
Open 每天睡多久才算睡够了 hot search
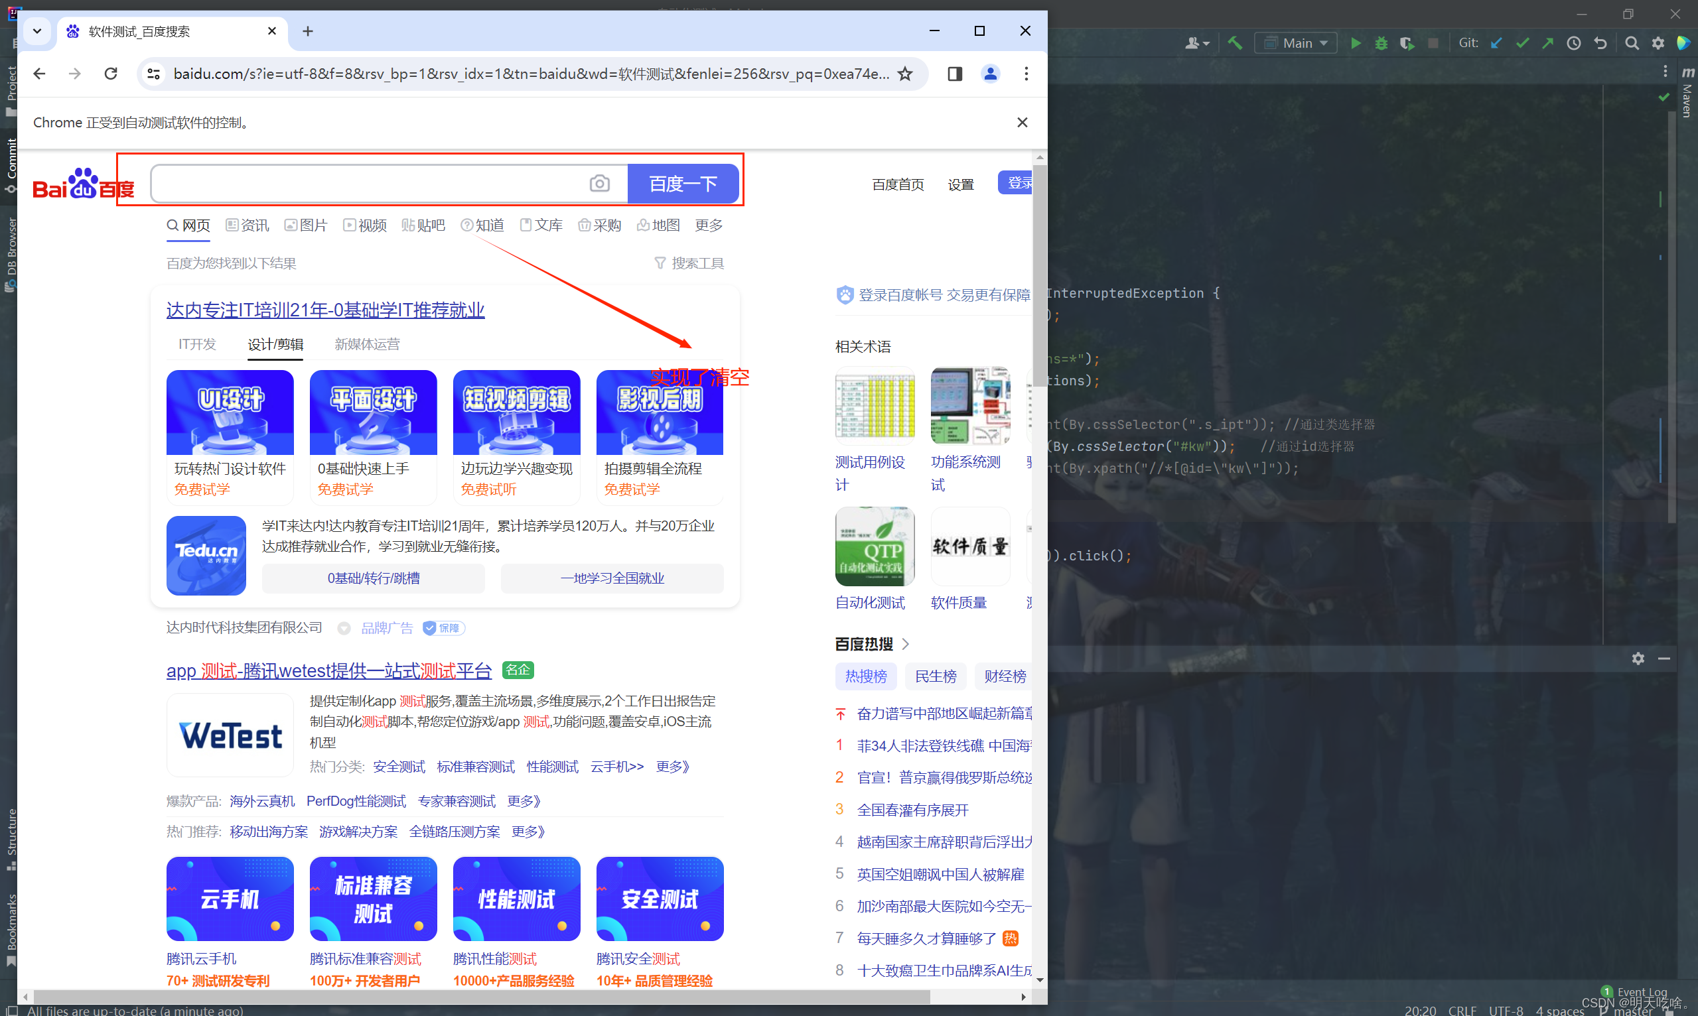pos(926,938)
